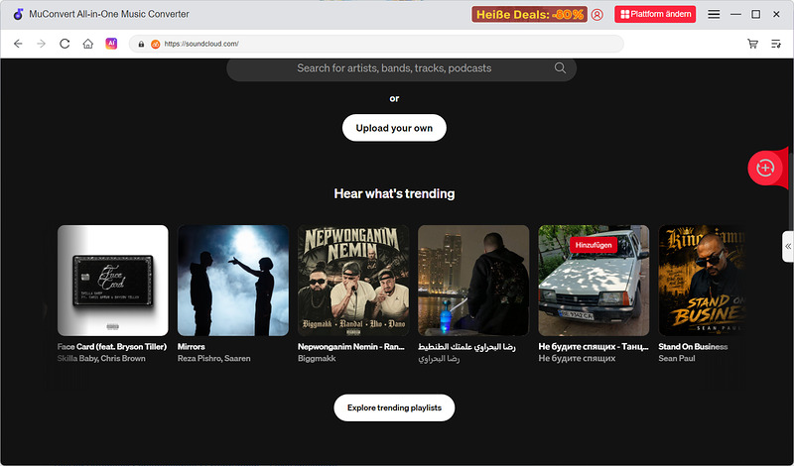Click the Mirrors track title
Screen dimensions: 794x466
191,347
